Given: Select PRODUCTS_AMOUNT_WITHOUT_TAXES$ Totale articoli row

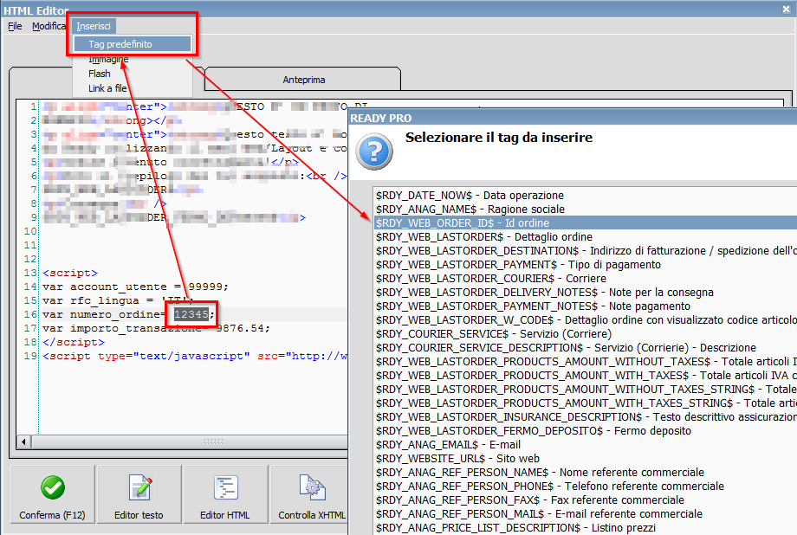Looking at the screenshot, I should [586, 361].
